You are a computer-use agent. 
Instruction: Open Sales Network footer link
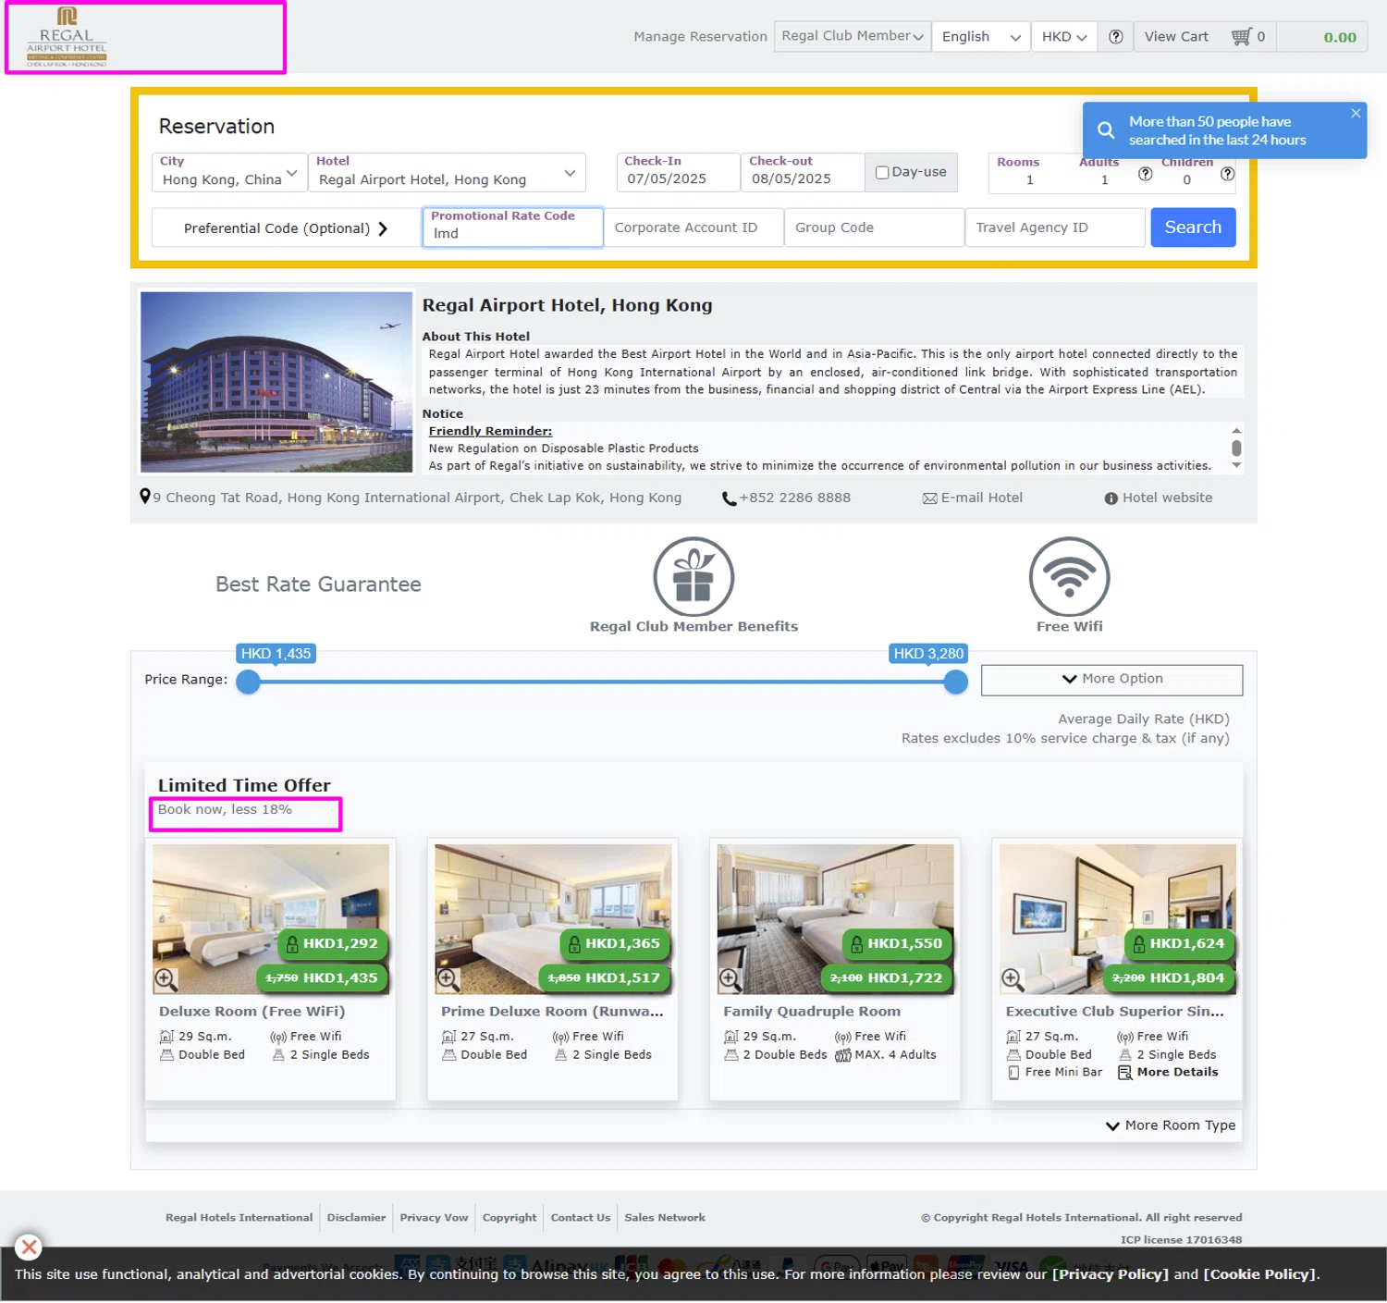point(665,1218)
